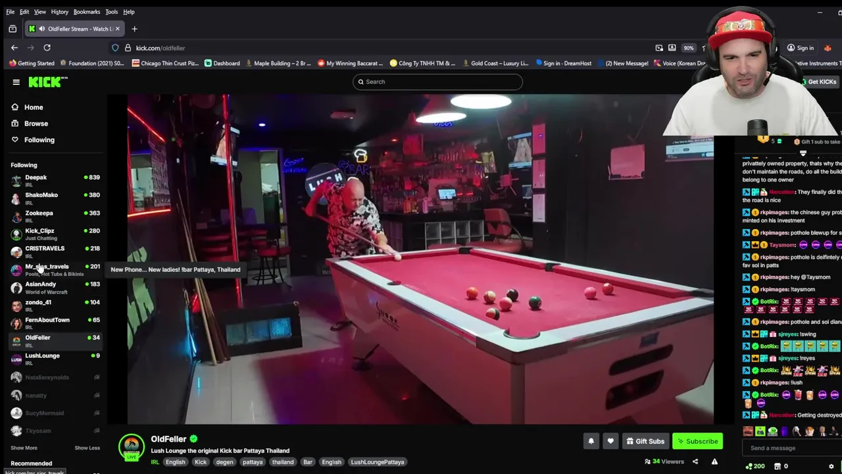Viewport: 842px width, 474px height.
Task: Collapse following list with Show Less
Action: coord(87,448)
